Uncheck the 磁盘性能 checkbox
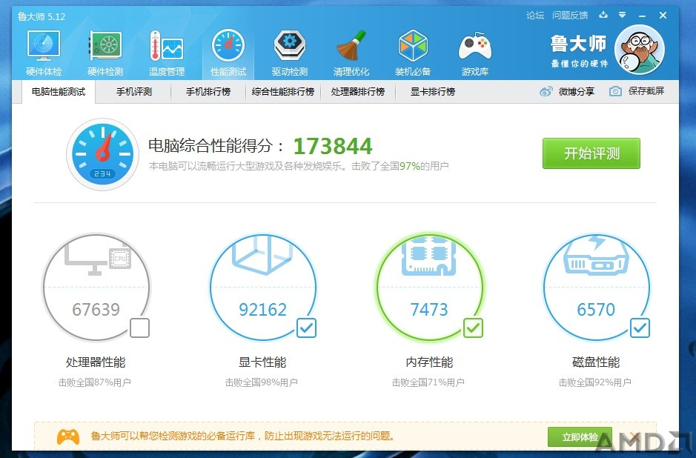The height and width of the screenshot is (458, 696). [640, 328]
